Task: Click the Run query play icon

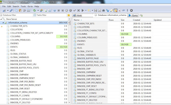Action: 83,10
